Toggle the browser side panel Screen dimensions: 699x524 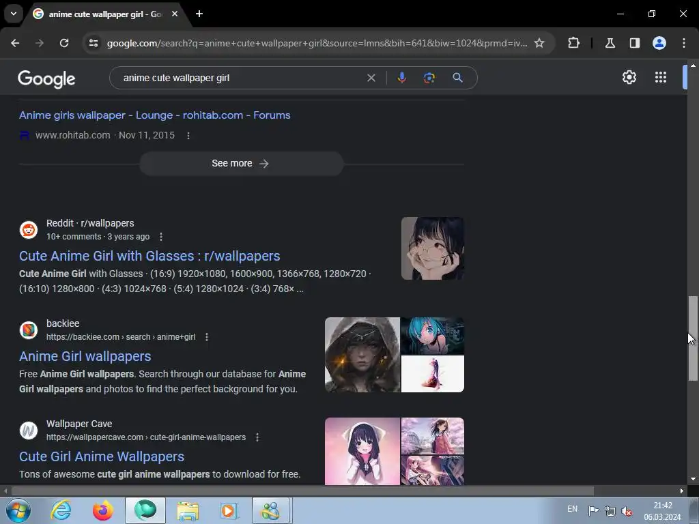click(635, 43)
